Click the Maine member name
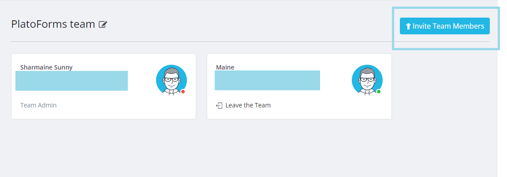The image size is (507, 177). (225, 67)
